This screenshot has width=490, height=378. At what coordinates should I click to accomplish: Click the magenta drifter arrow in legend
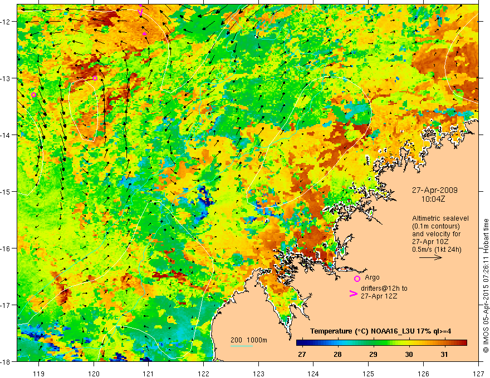click(353, 294)
